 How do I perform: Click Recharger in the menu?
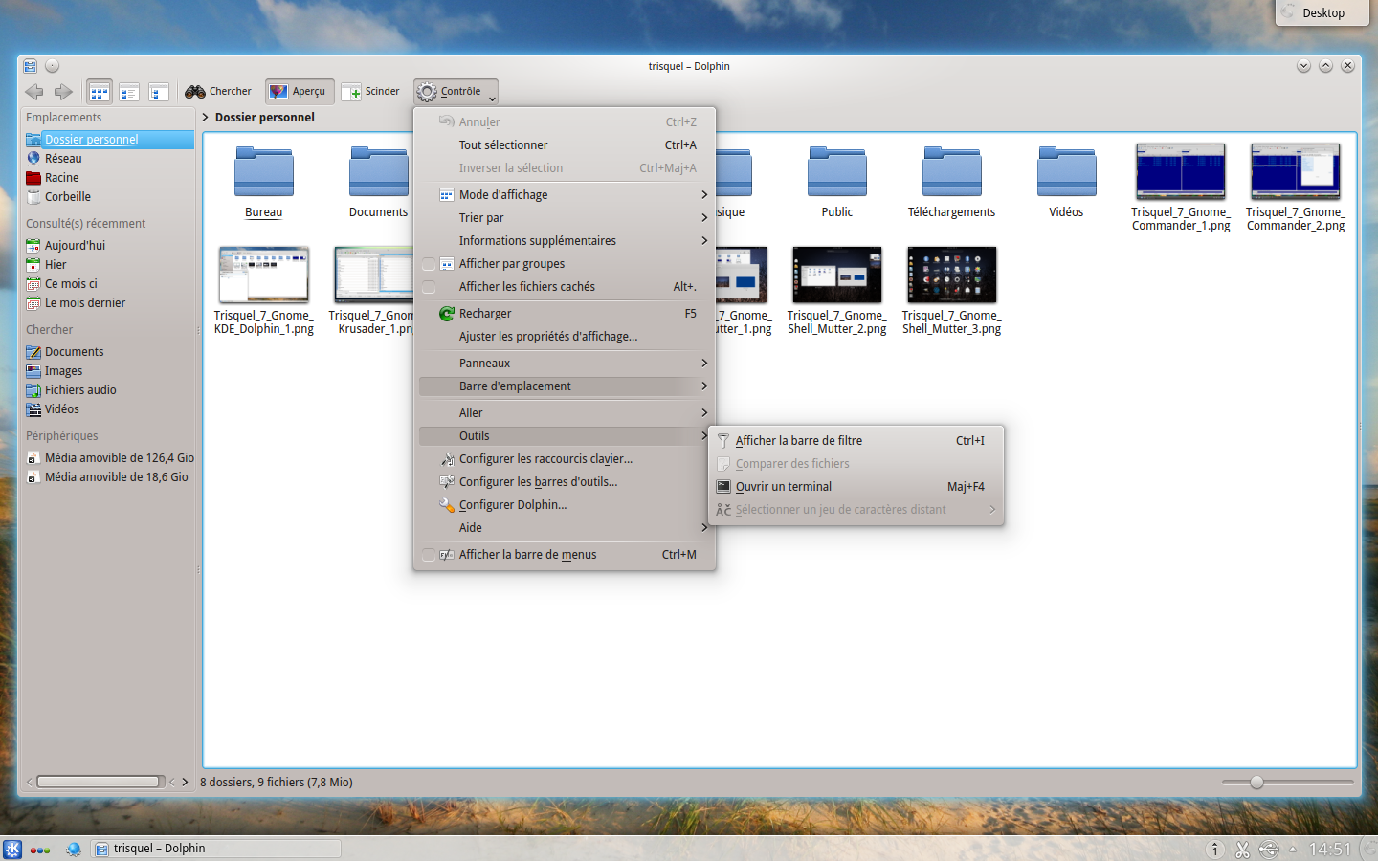pos(565,314)
